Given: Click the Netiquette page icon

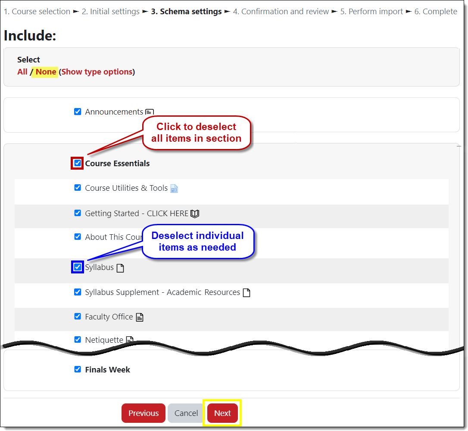Looking at the screenshot, I should click(x=130, y=340).
